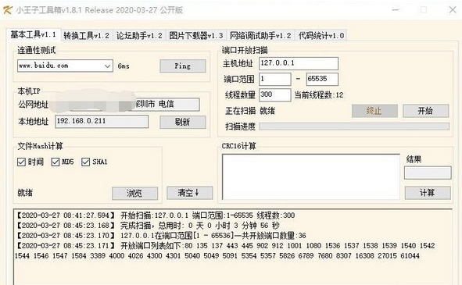Click the 浏览 button to browse file
The height and width of the screenshot is (285, 462).
coord(134,193)
